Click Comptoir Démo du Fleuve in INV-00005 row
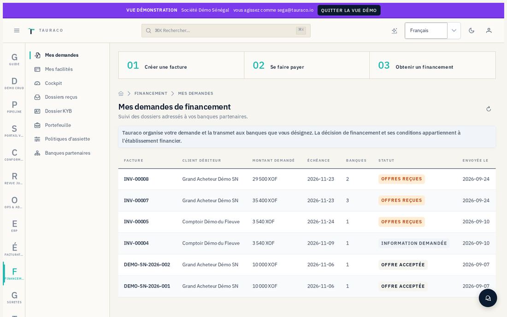 click(211, 222)
